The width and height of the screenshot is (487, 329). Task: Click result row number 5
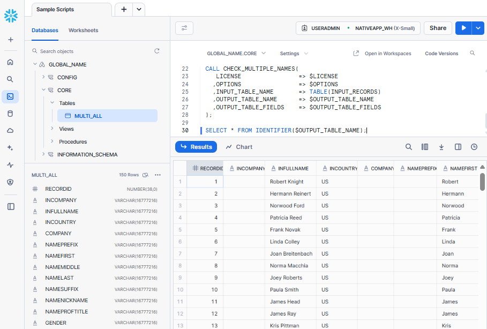tap(180, 230)
